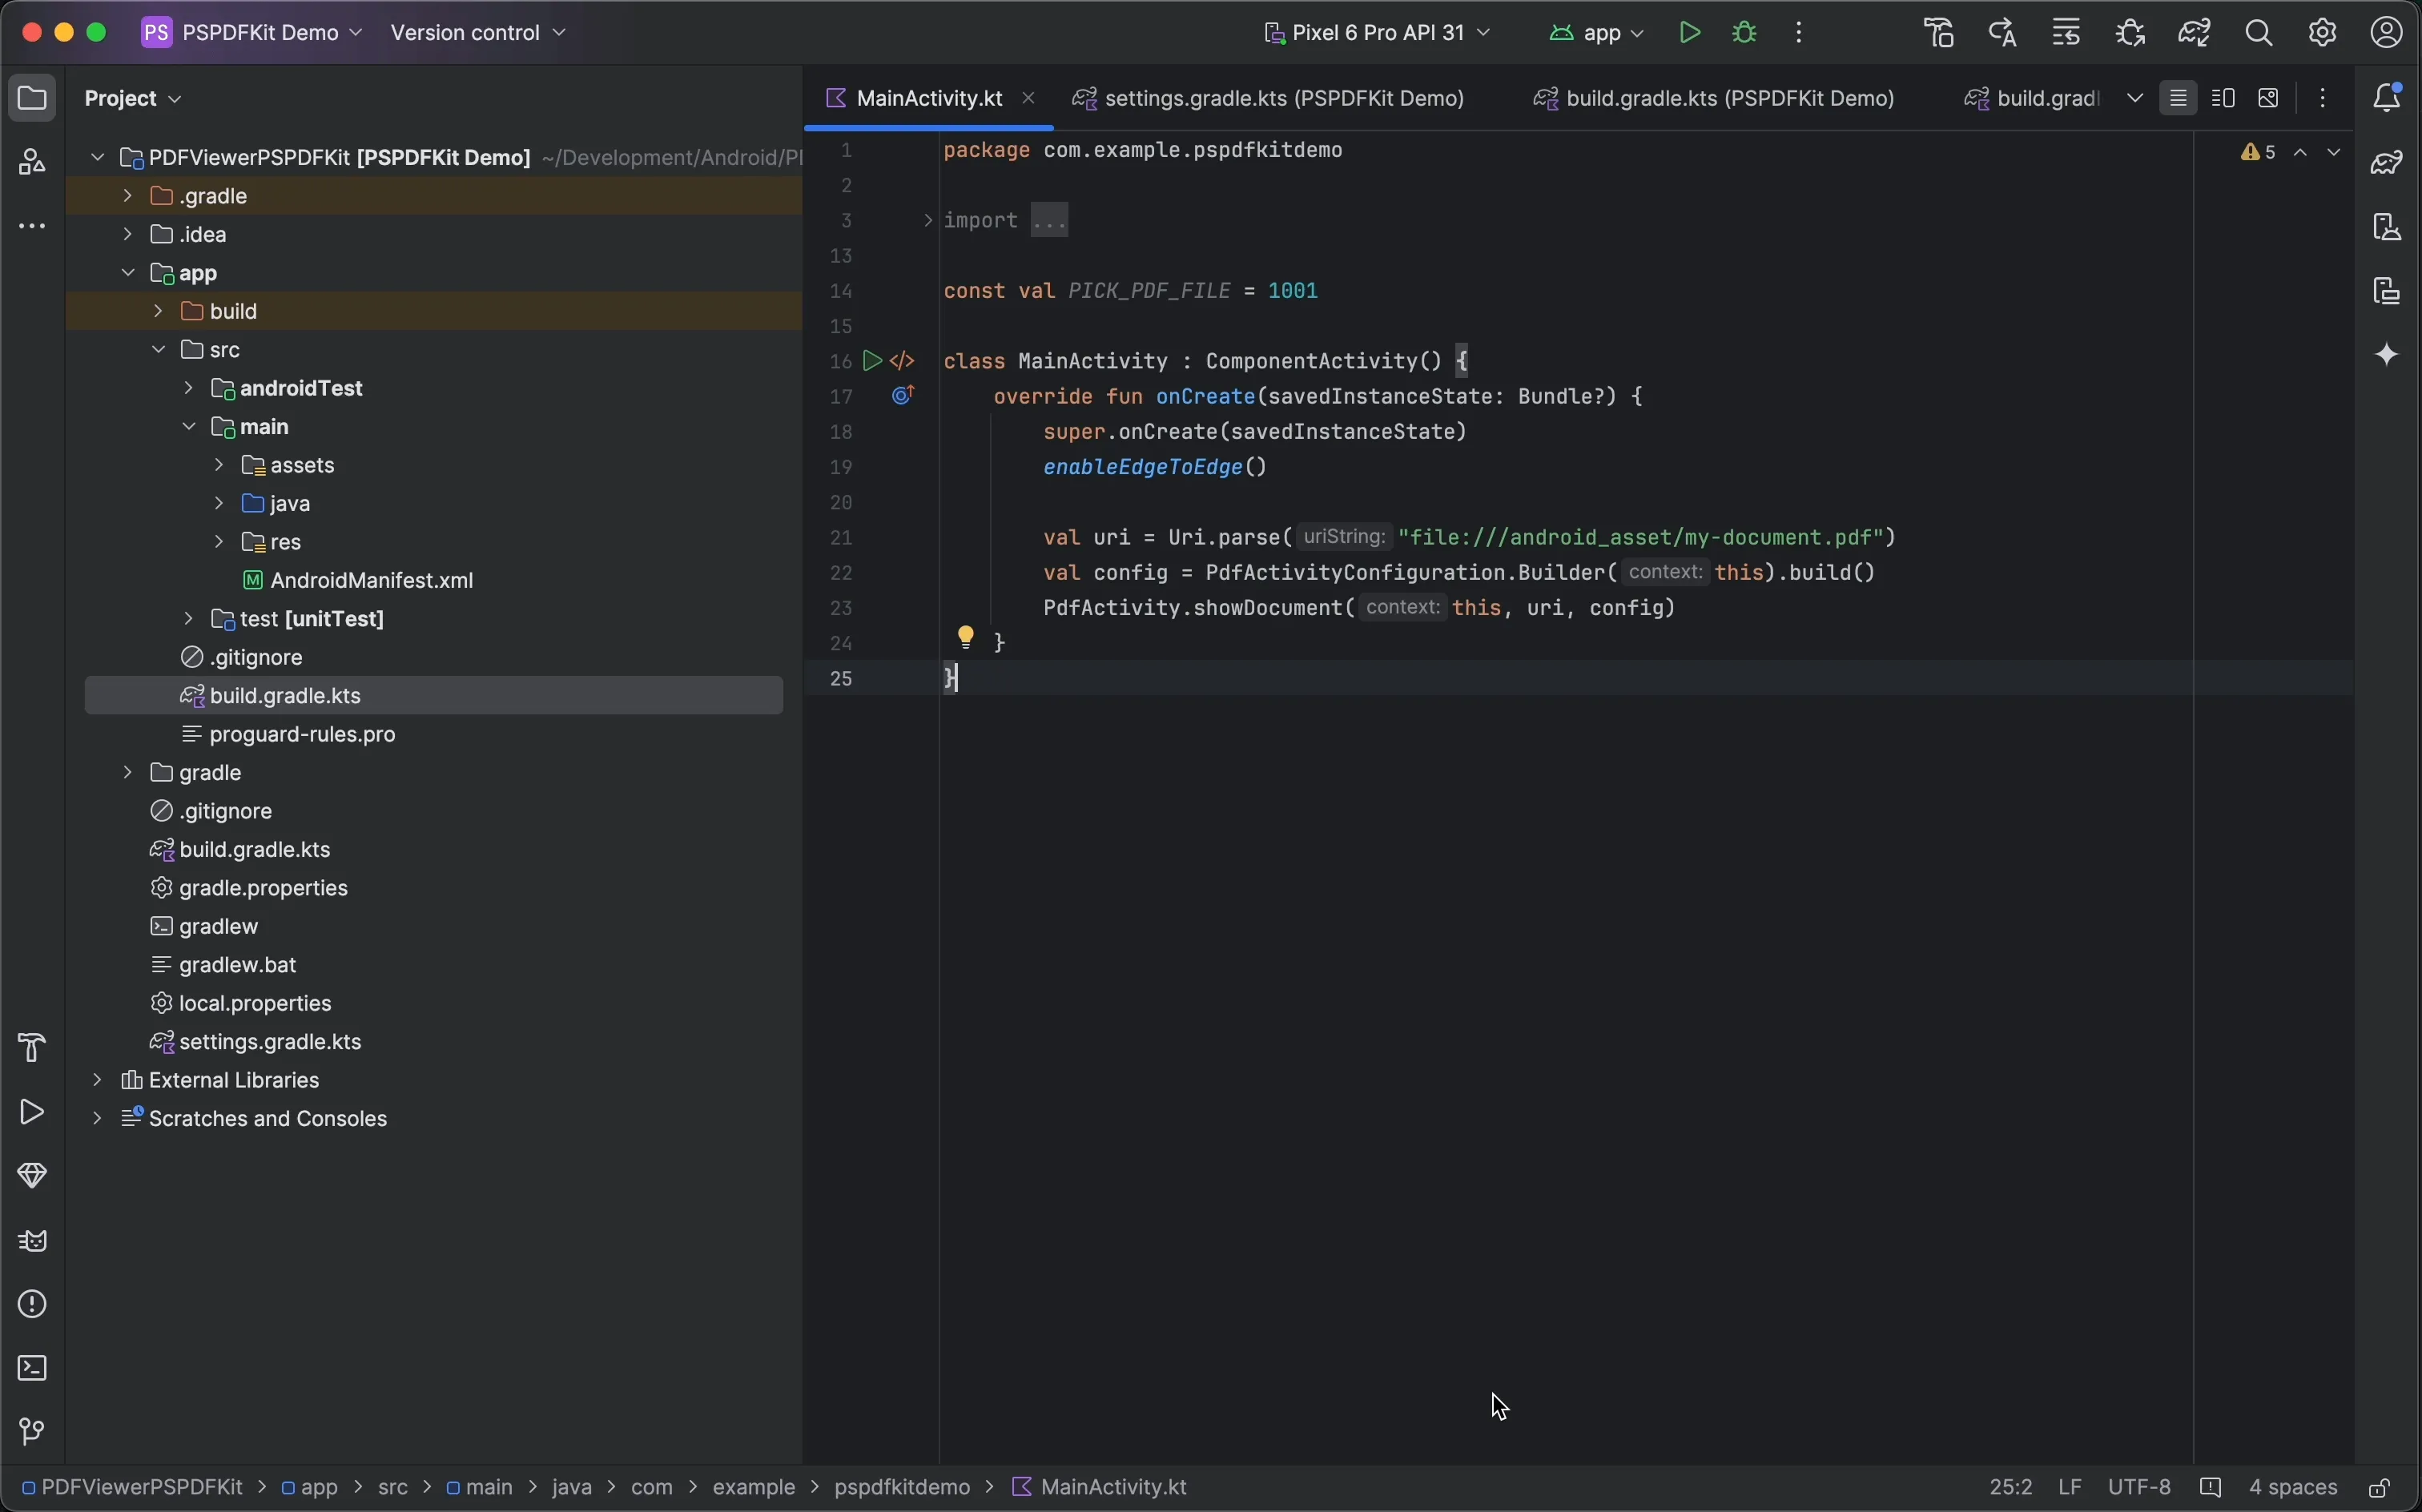
Task: Open the Logcat tool window
Action: 33,1240
